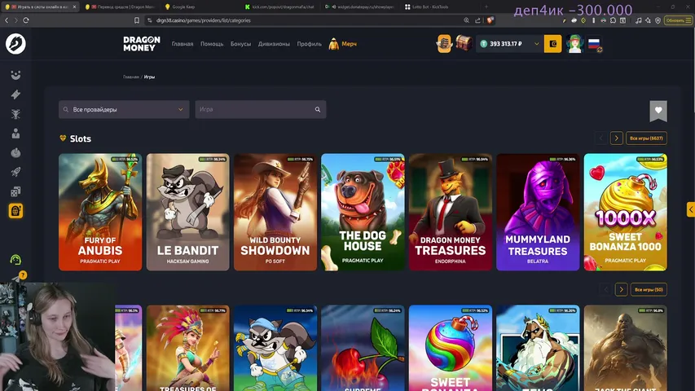This screenshot has height=391, width=695.
Task: Open Sweet Bonanza 1000 slot
Action: click(x=626, y=212)
